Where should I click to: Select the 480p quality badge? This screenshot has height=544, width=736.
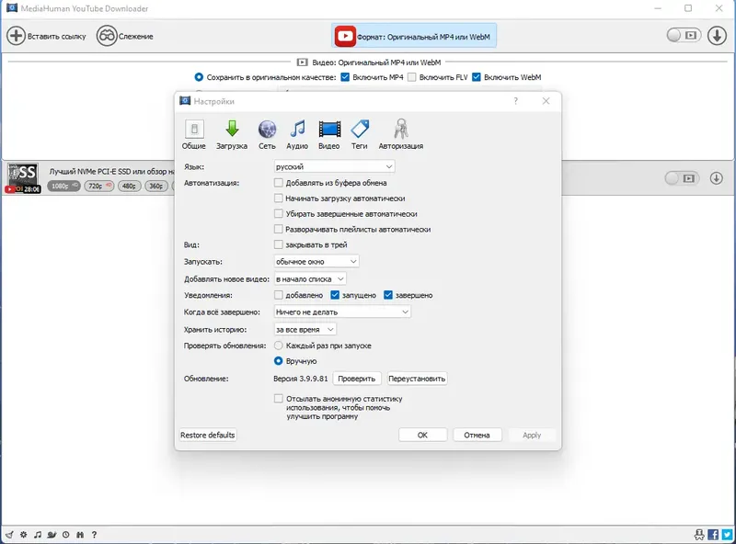(129, 187)
